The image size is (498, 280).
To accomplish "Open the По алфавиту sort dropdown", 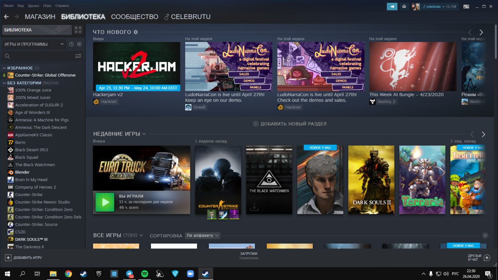I will (x=202, y=236).
